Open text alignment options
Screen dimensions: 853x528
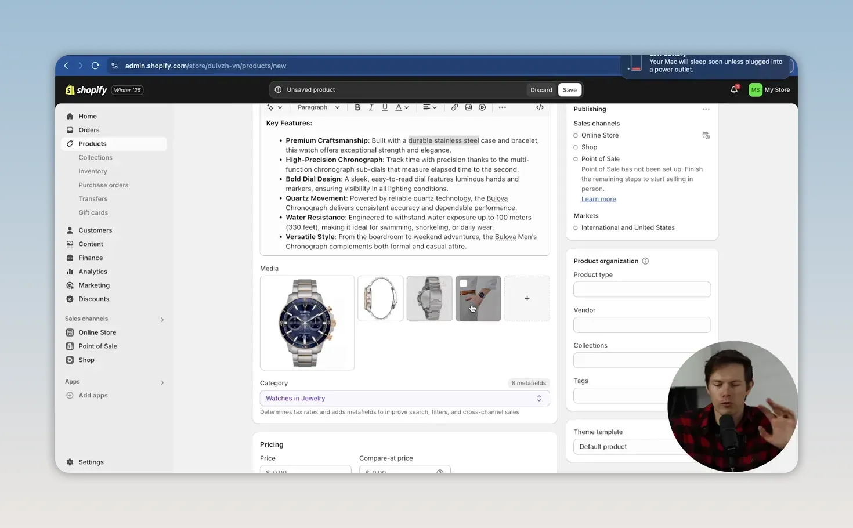[430, 107]
